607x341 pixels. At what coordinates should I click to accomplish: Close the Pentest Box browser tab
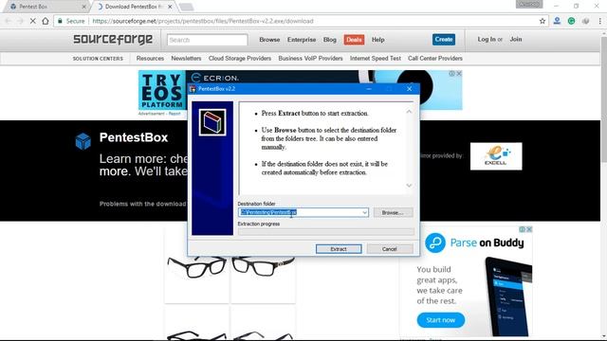(84, 7)
